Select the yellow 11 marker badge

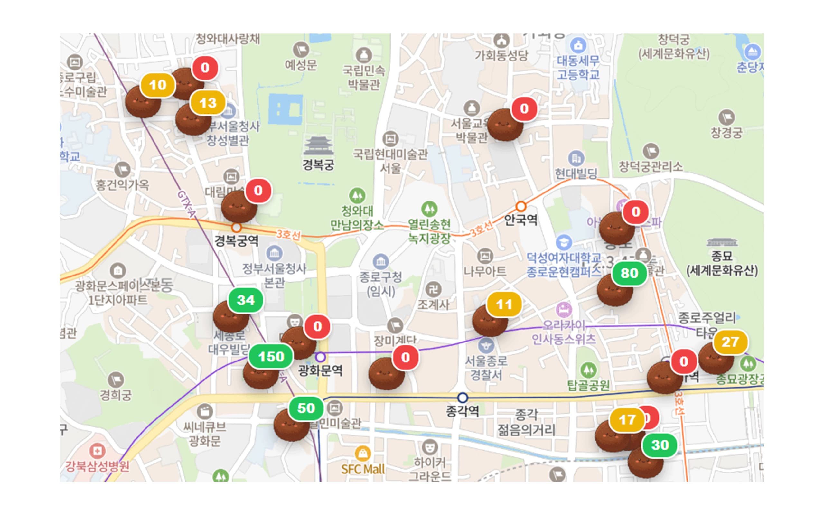[504, 304]
